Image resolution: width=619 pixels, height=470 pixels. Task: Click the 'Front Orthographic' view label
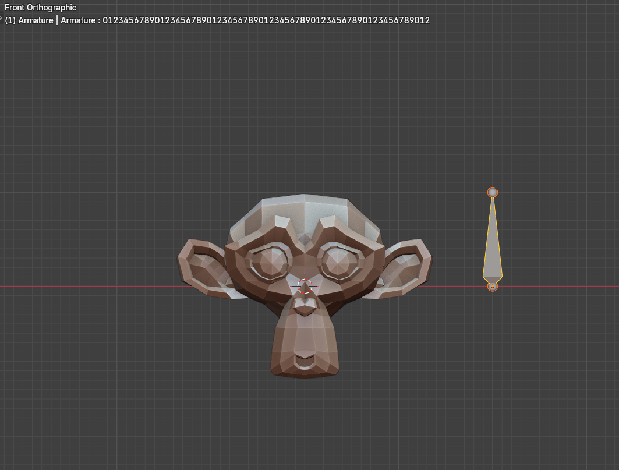(x=40, y=8)
